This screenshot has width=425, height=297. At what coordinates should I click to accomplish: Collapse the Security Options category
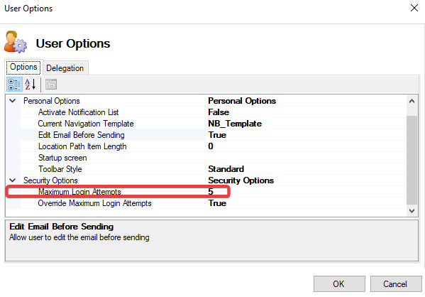pyautogui.click(x=13, y=180)
